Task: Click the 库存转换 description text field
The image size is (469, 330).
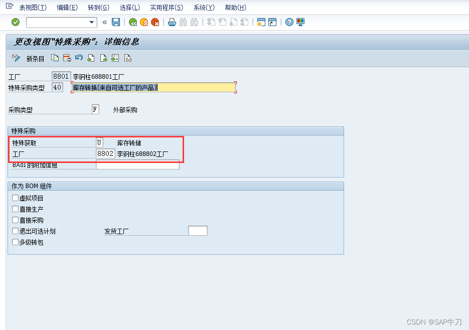Action: pos(153,87)
